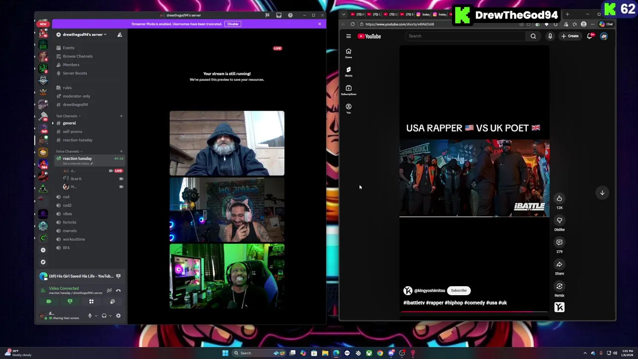Open YouTube hamburger guide menu
This screenshot has height=359, width=638.
click(348, 36)
